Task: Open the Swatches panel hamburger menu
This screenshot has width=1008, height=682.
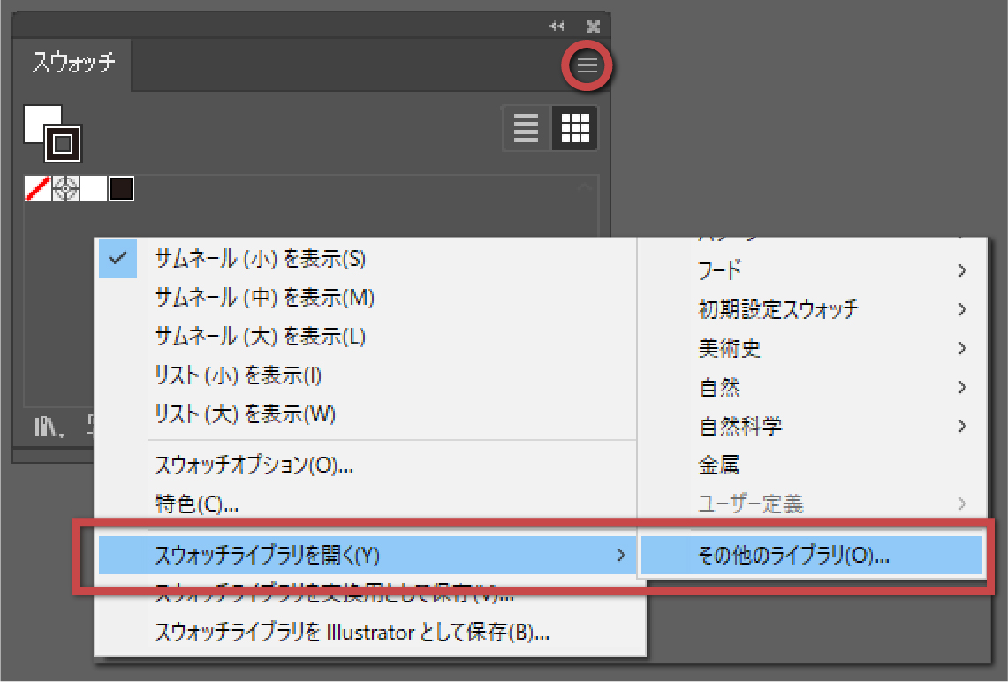Action: tap(587, 65)
